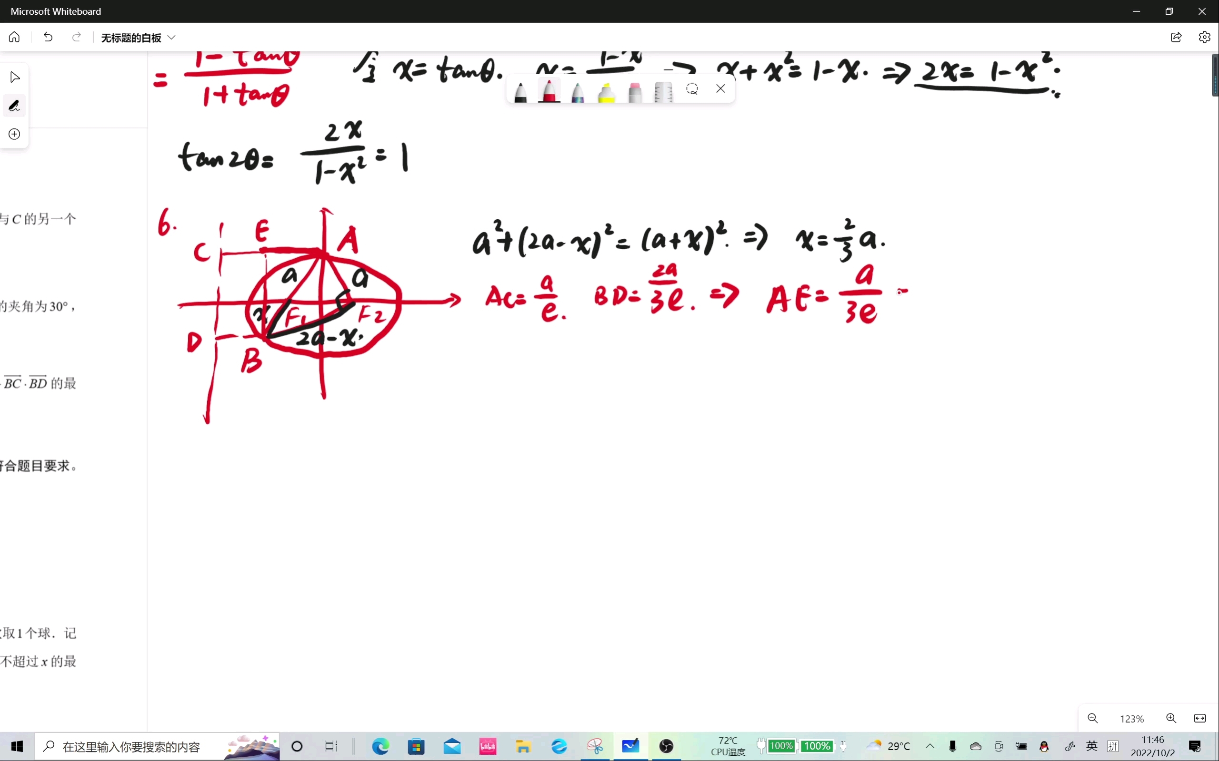Image resolution: width=1219 pixels, height=761 pixels.
Task: Activate the pink eraser tool
Action: (635, 92)
